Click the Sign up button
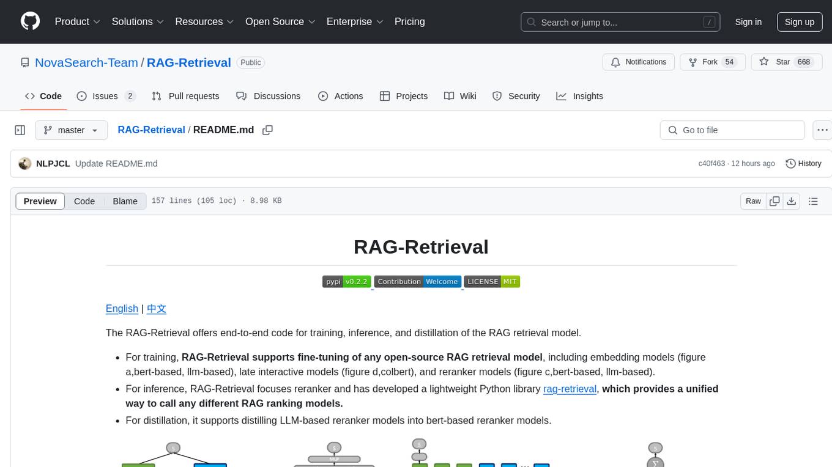This screenshot has height=467, width=832. [x=800, y=22]
